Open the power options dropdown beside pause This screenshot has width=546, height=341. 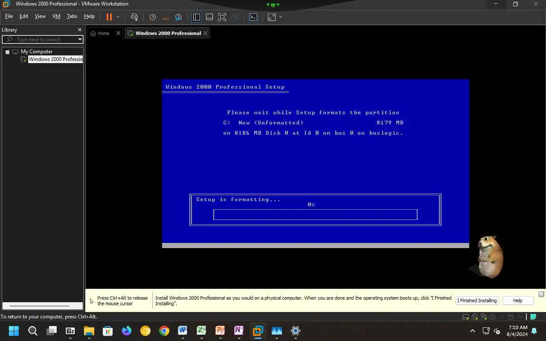118,17
